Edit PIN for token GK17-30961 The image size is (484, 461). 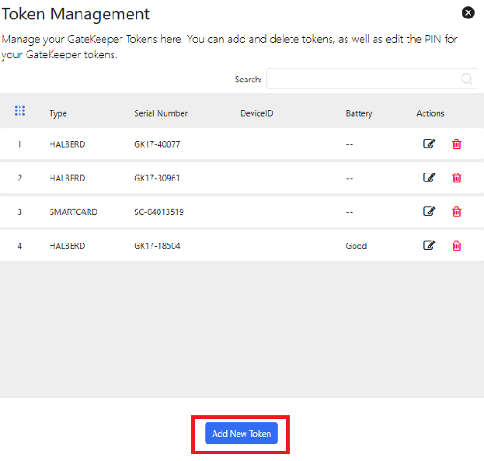429,177
